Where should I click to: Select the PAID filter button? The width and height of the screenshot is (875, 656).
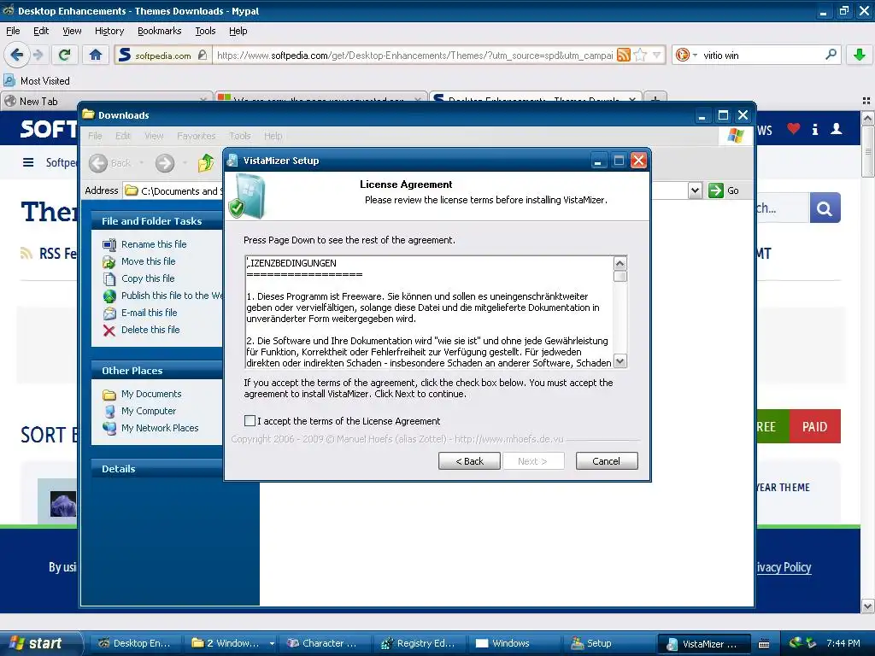pyautogui.click(x=814, y=427)
